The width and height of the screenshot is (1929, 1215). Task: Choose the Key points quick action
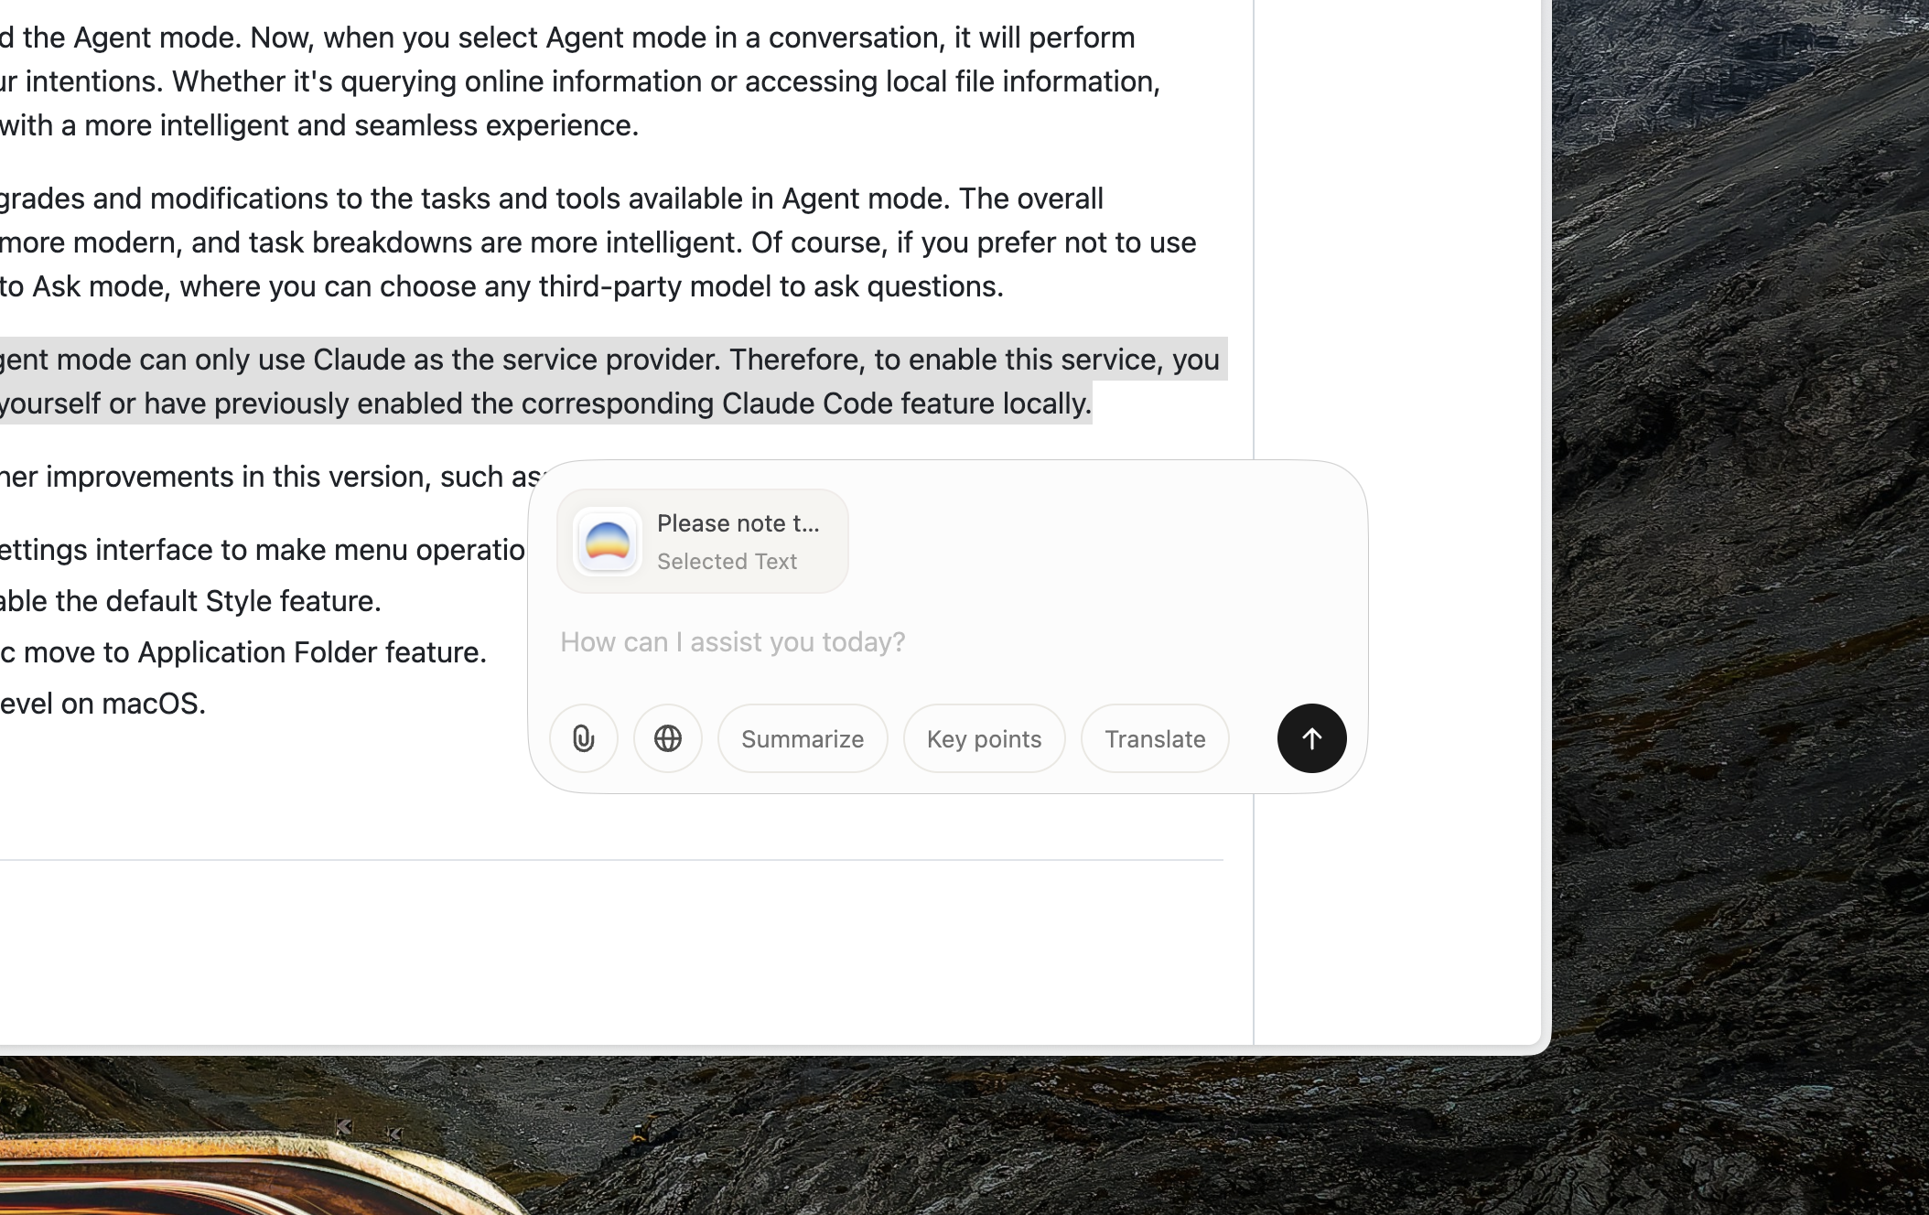[984, 738]
